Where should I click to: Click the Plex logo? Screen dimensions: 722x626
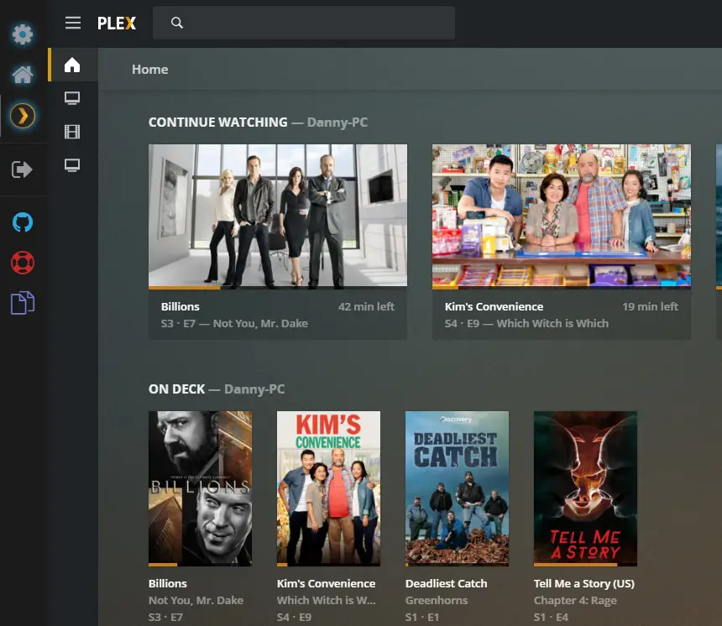coord(117,23)
